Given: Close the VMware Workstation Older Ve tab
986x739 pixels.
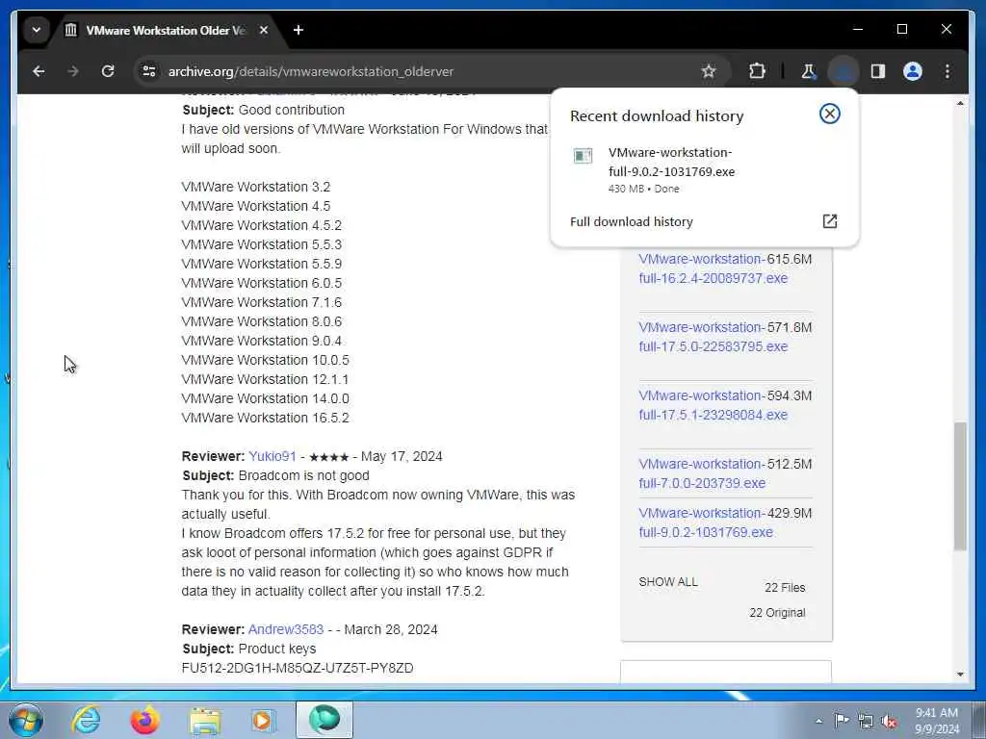Looking at the screenshot, I should coord(264,30).
